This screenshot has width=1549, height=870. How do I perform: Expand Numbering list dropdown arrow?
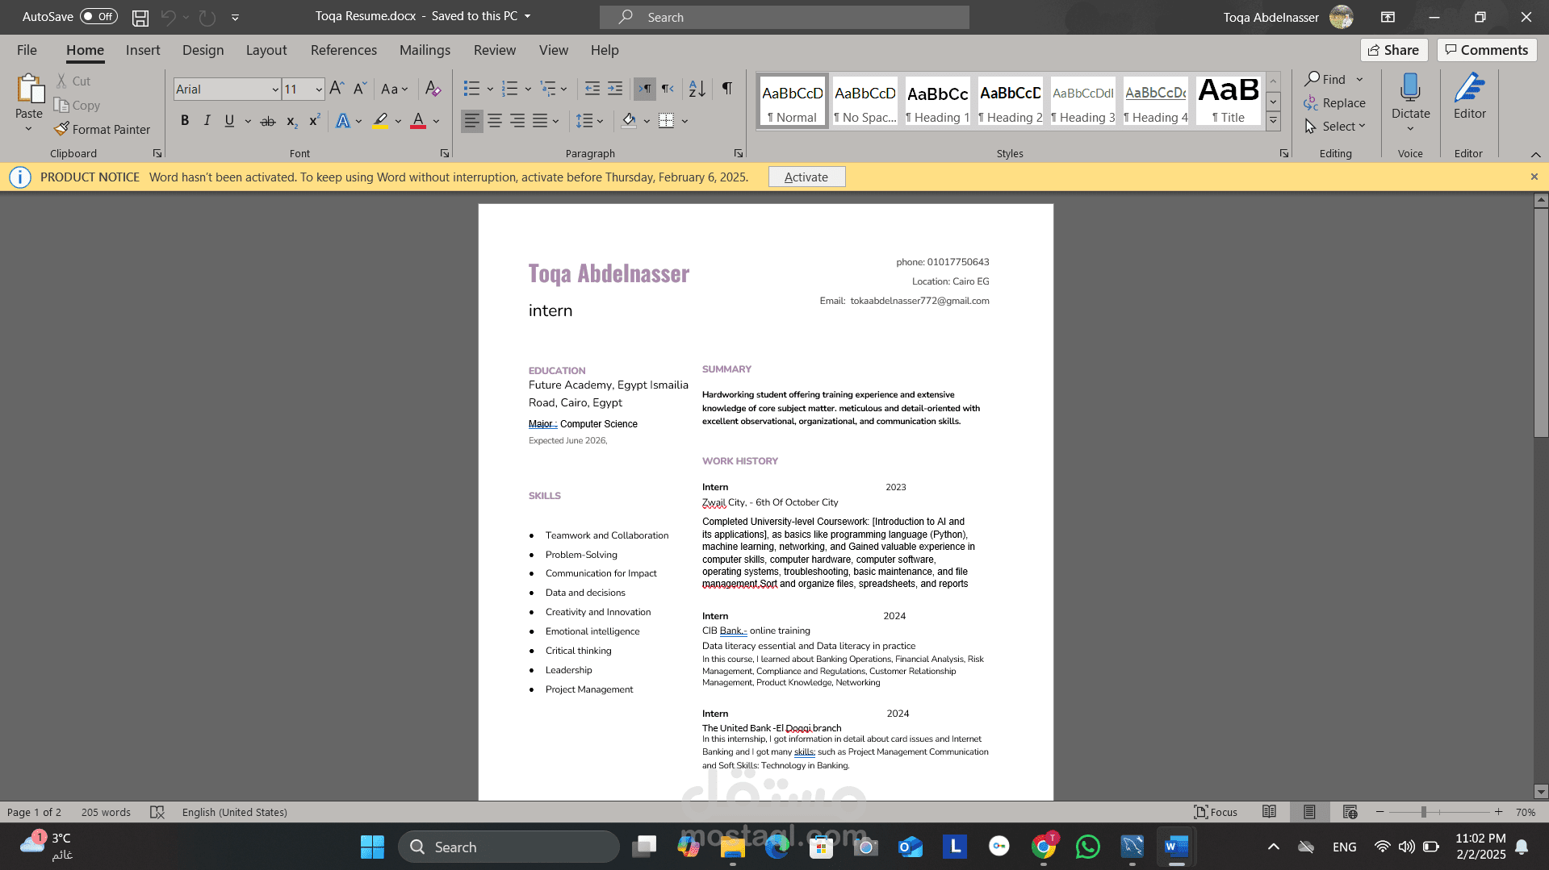tap(528, 89)
